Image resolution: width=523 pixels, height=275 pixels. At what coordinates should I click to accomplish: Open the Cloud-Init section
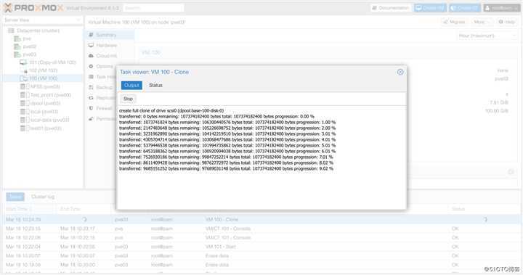(x=103, y=56)
